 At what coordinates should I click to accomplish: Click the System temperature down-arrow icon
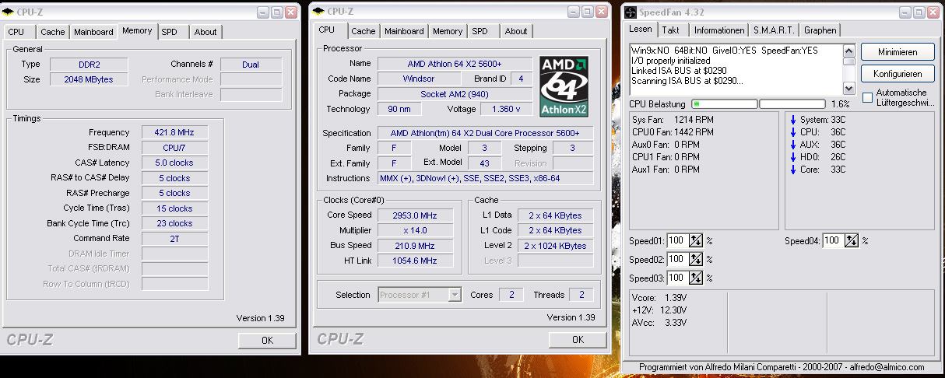click(x=792, y=120)
